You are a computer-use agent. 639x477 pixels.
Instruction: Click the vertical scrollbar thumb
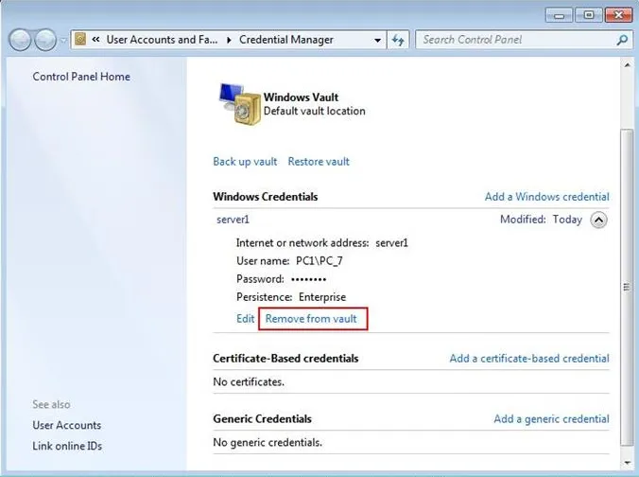(x=627, y=287)
